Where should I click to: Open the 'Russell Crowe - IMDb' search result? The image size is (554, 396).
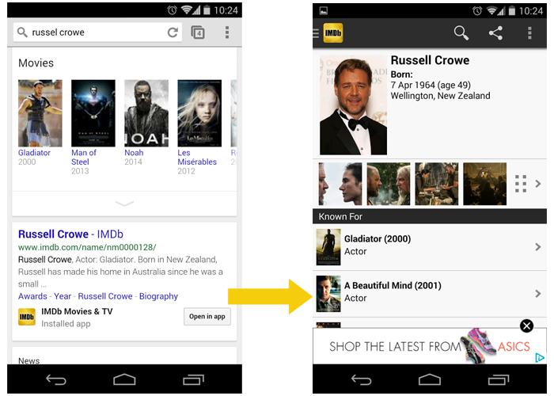click(x=70, y=234)
